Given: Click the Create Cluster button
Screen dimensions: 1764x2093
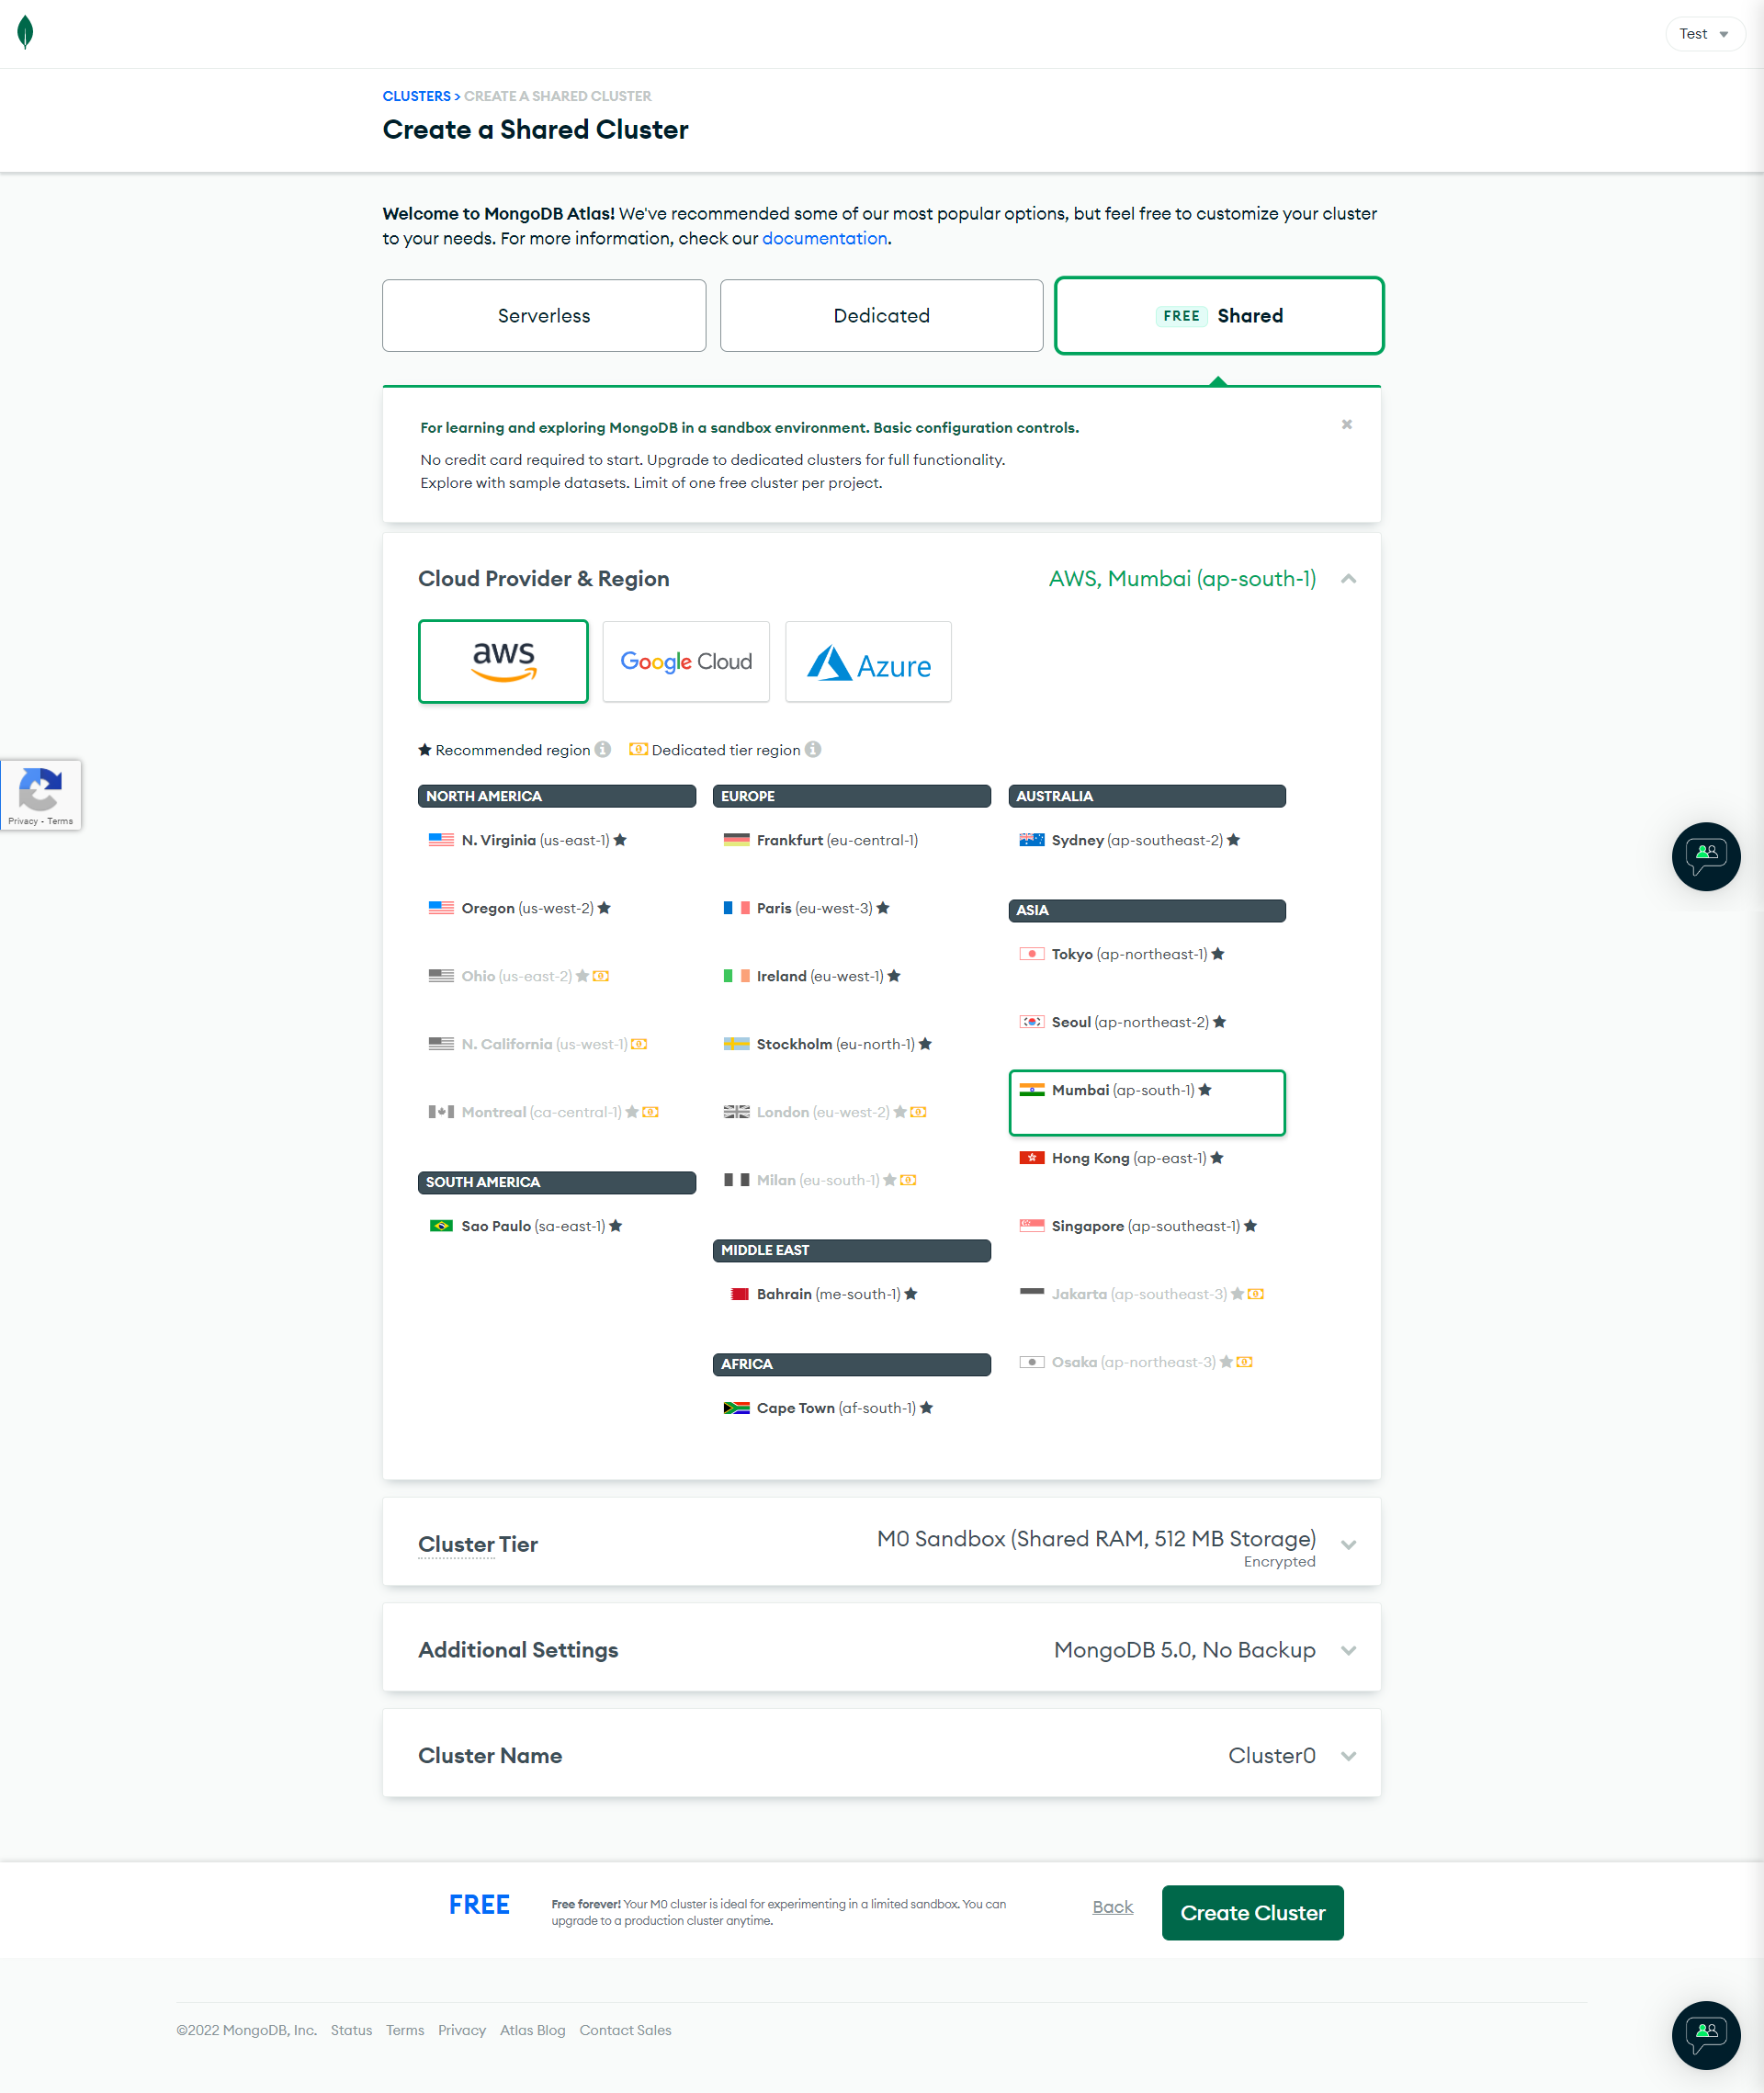Looking at the screenshot, I should click(x=1252, y=1912).
